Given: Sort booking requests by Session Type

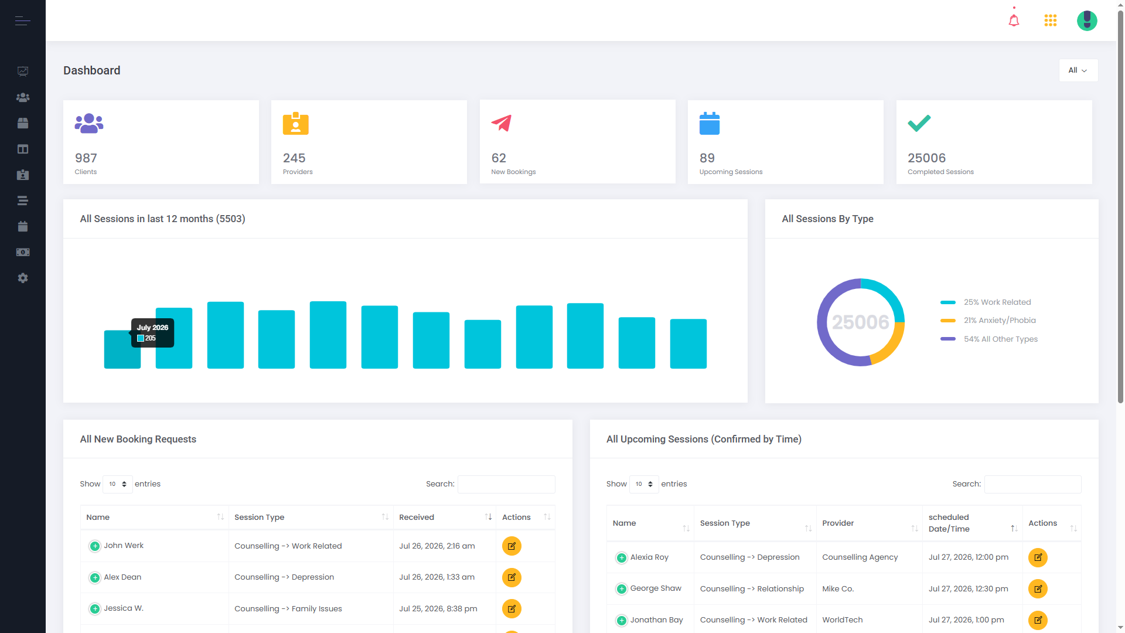Looking at the screenshot, I should click(311, 517).
